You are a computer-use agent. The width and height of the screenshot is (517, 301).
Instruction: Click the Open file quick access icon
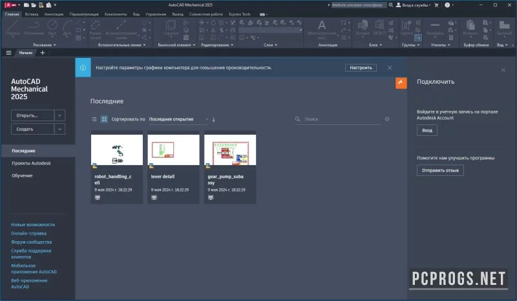[34, 5]
